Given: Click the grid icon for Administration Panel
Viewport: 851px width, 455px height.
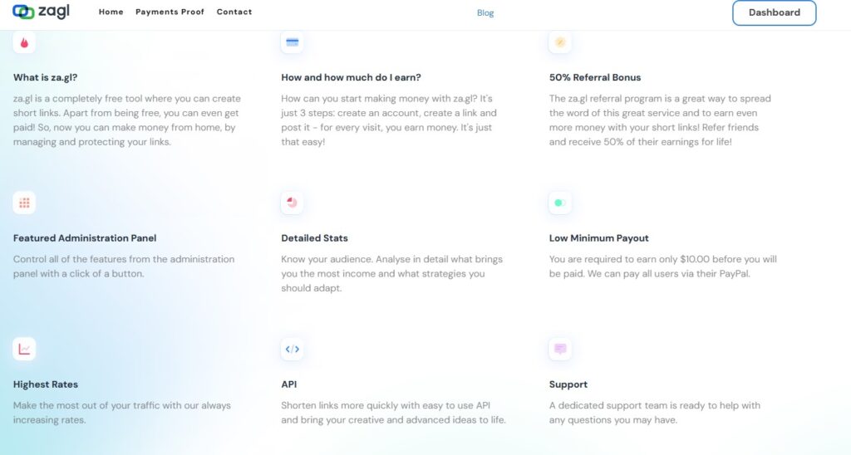Looking at the screenshot, I should click(24, 203).
